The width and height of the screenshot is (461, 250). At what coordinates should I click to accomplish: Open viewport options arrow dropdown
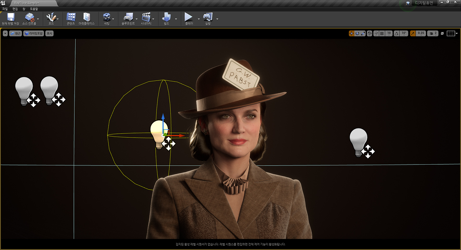5,33
